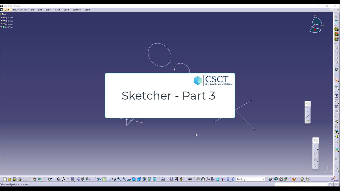
Task: Click the Fly mode icon
Action: tap(99, 179)
